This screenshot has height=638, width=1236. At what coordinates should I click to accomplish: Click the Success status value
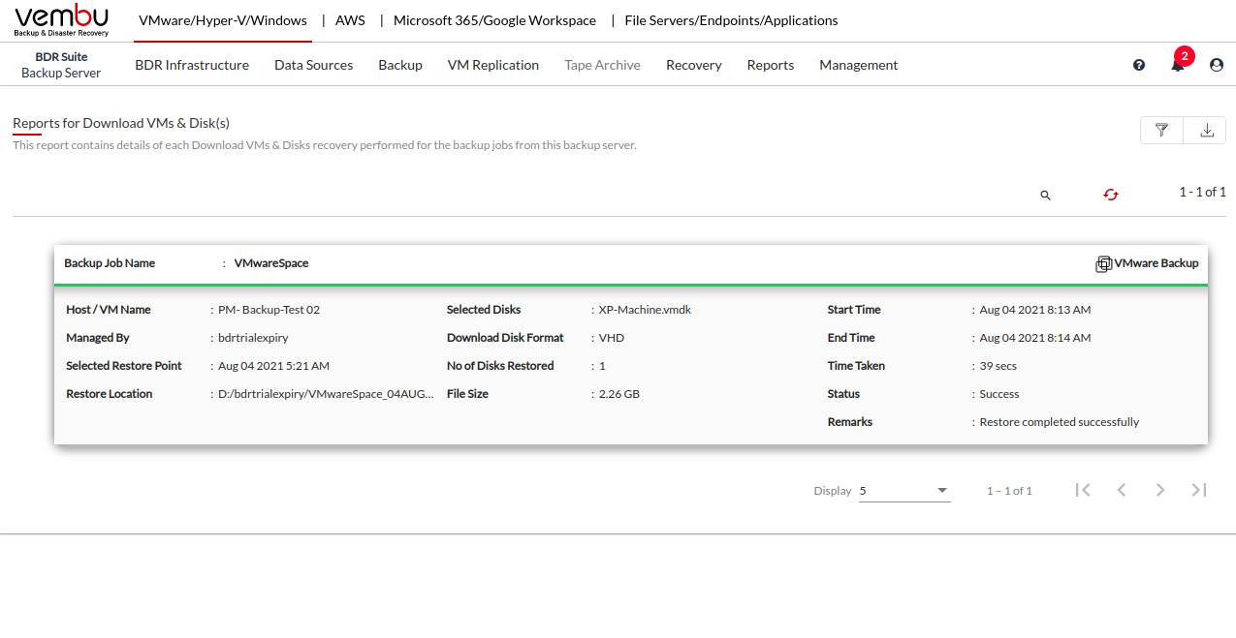click(999, 394)
